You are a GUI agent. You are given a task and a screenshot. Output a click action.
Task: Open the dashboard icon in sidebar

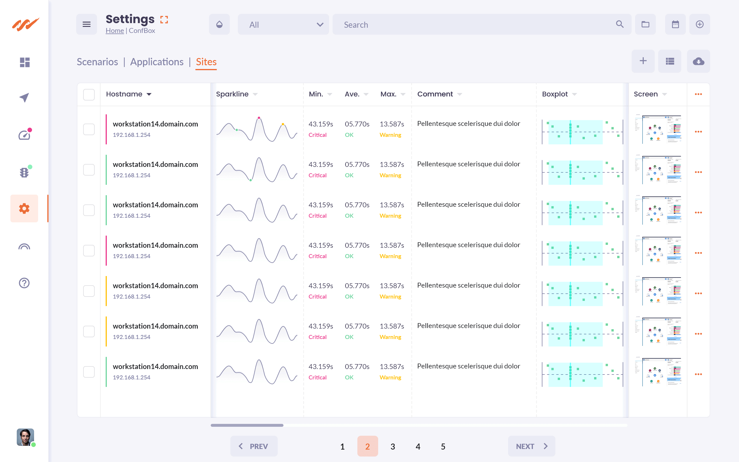point(25,62)
